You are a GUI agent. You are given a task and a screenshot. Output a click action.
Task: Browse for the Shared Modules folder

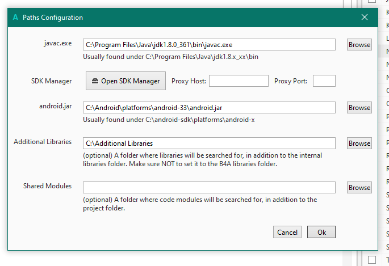click(359, 187)
